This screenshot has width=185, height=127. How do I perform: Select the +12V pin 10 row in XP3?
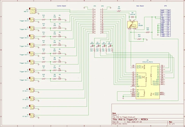[165, 21]
